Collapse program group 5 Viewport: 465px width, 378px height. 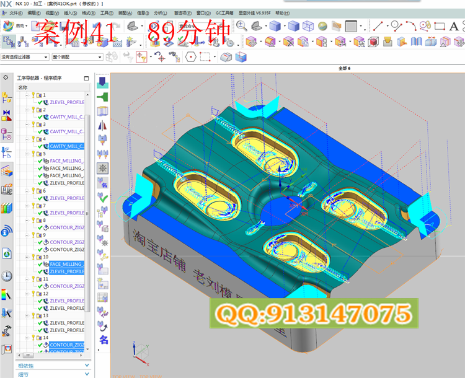27,154
